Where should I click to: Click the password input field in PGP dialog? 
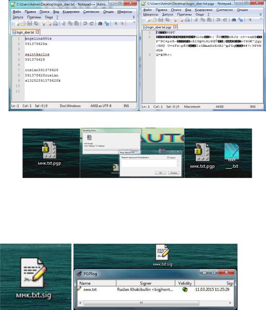coord(150,163)
